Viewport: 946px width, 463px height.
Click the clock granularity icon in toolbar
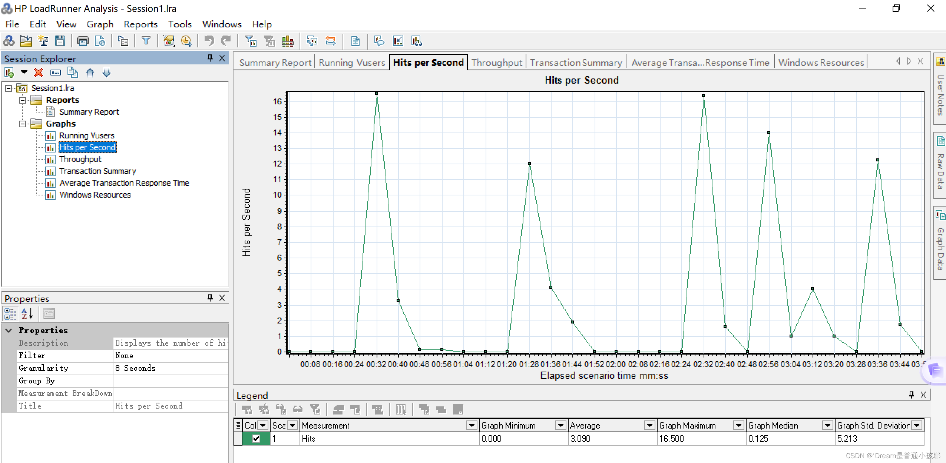[x=186, y=41]
